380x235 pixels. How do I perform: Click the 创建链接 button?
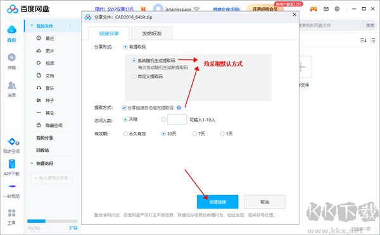[218, 202]
